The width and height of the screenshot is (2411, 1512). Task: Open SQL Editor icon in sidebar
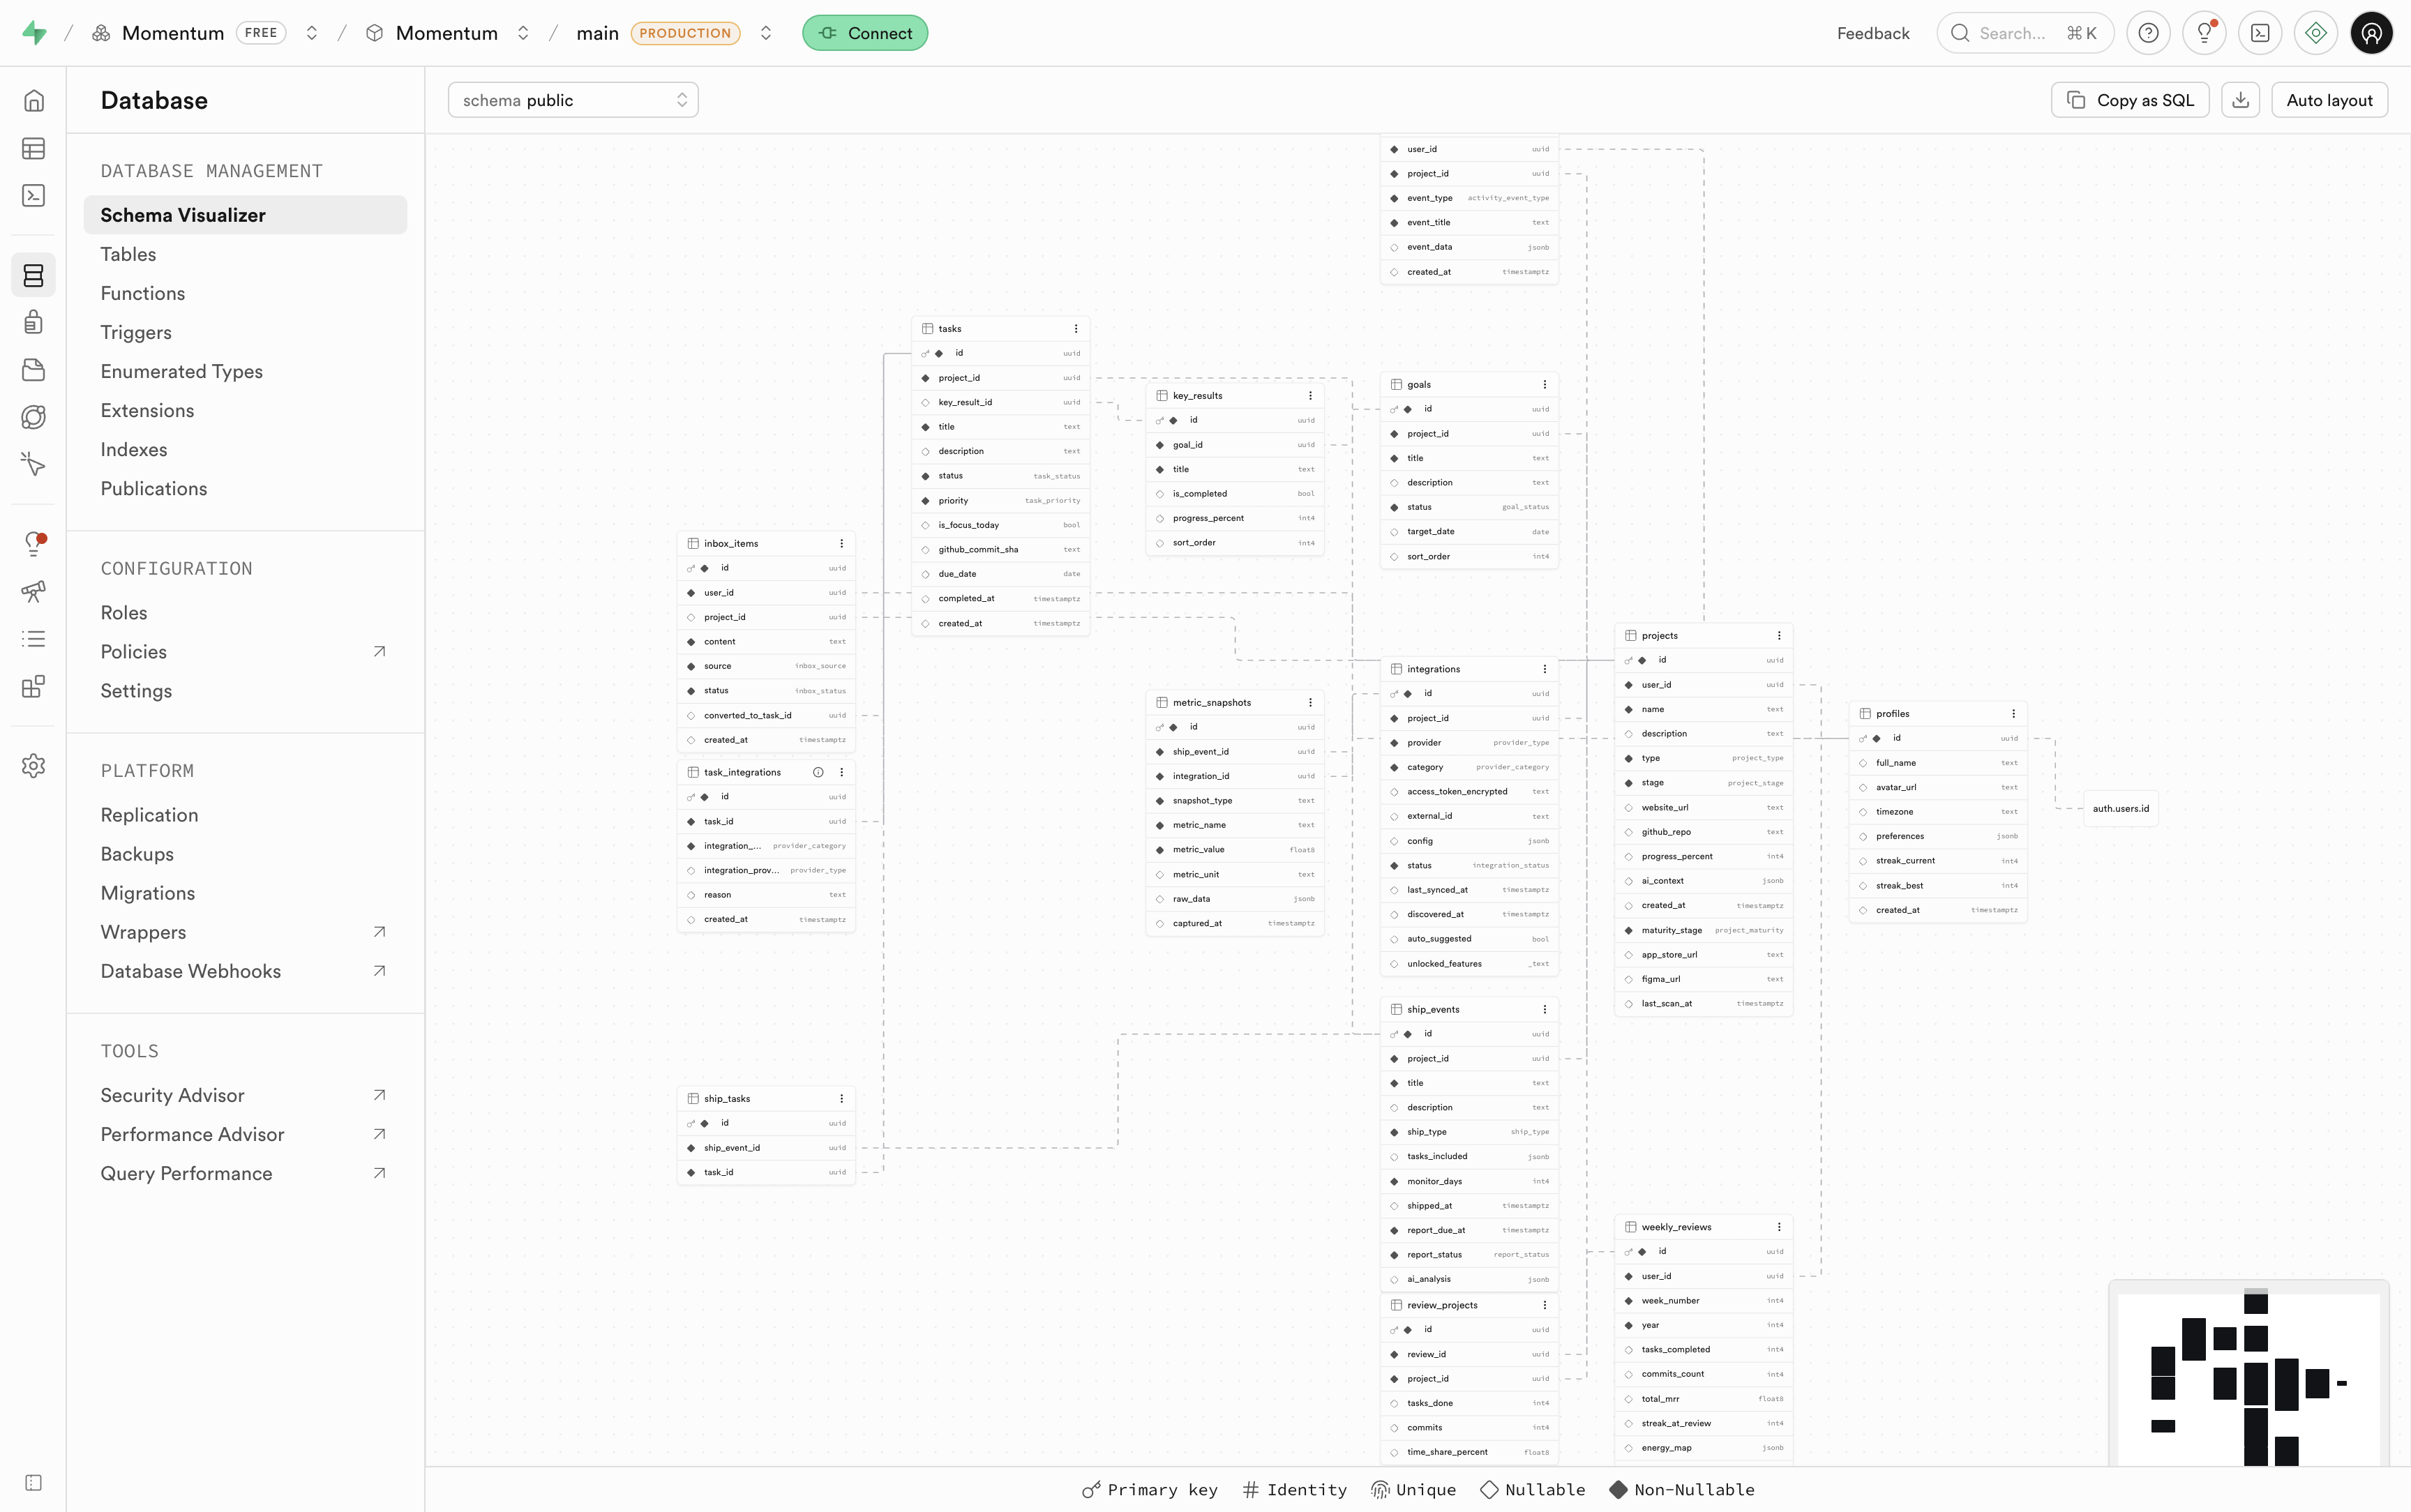34,196
